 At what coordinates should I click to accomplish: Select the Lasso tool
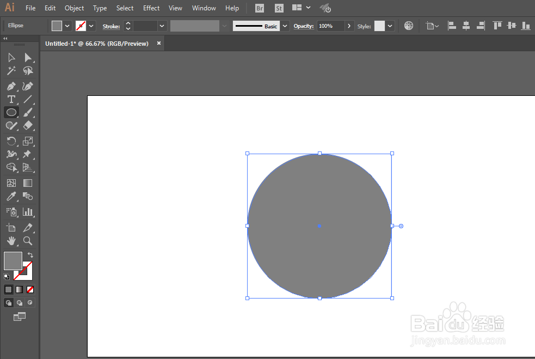tap(28, 71)
